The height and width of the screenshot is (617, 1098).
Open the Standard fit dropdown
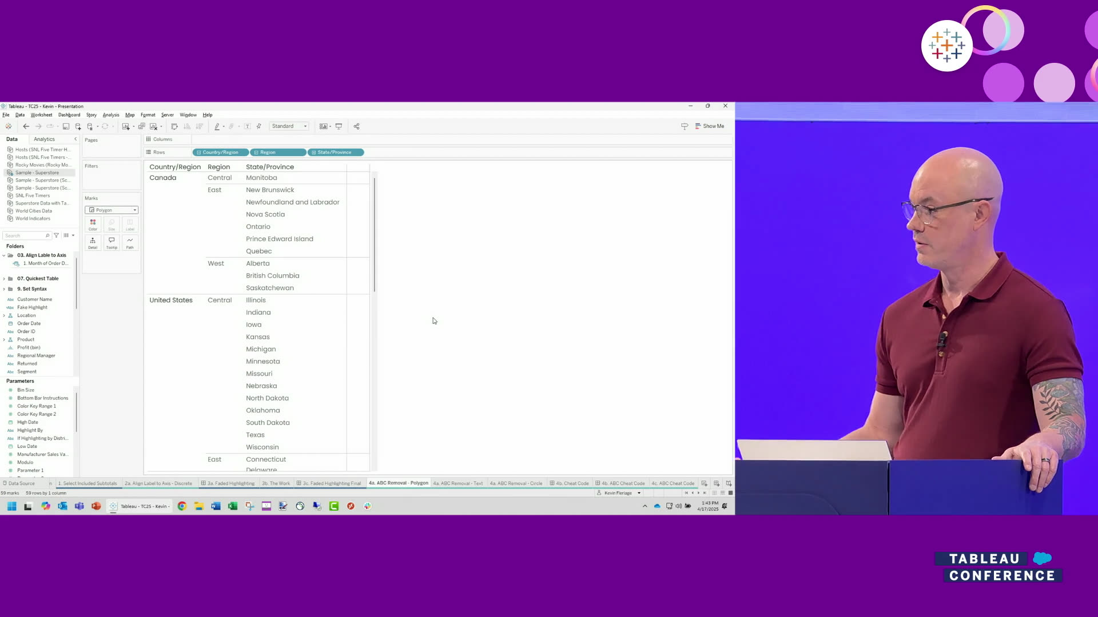[x=289, y=126]
